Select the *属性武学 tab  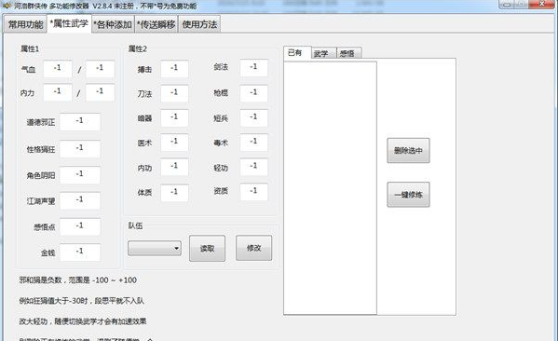point(69,23)
